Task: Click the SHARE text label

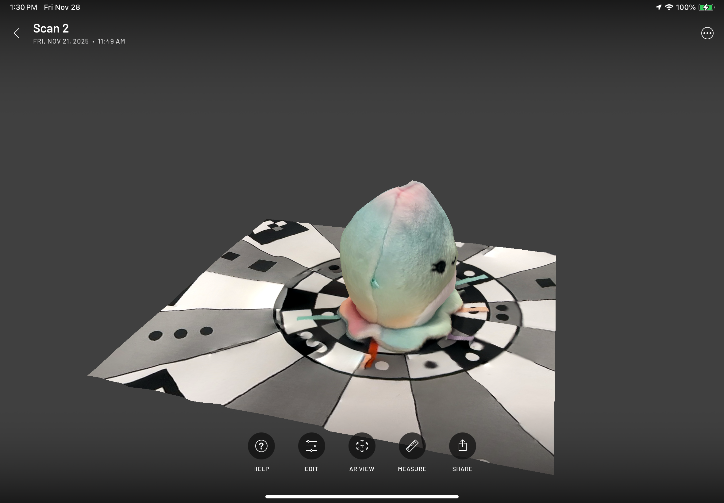Action: 462,469
